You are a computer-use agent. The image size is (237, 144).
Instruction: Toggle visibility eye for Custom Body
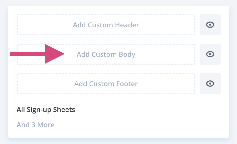click(210, 54)
